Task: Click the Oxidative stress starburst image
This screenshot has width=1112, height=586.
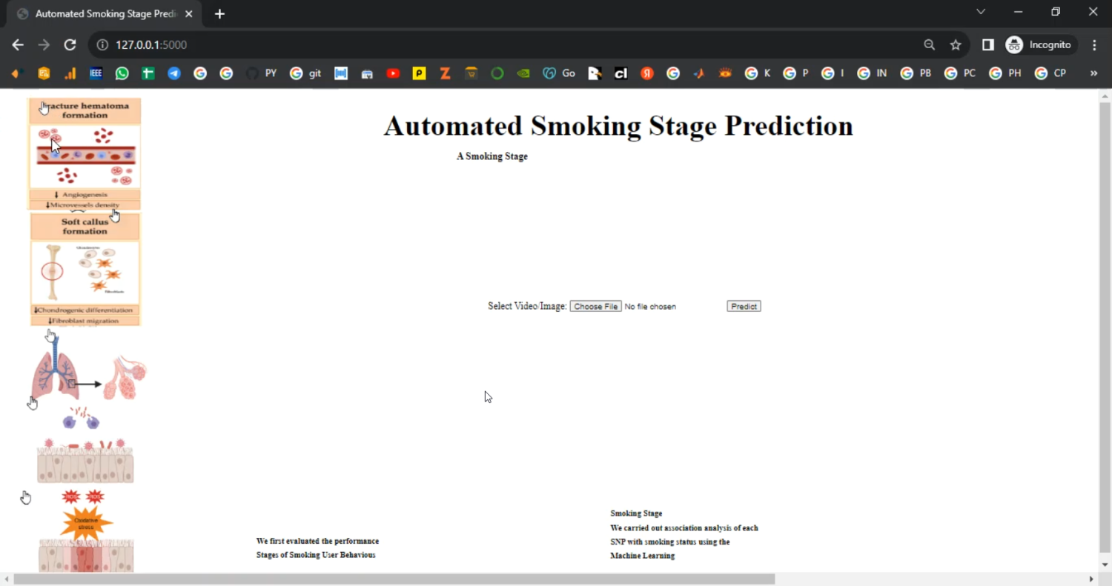Action: (87, 524)
